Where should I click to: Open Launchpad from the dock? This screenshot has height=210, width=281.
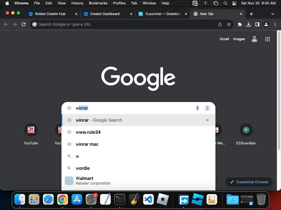tap(34, 199)
